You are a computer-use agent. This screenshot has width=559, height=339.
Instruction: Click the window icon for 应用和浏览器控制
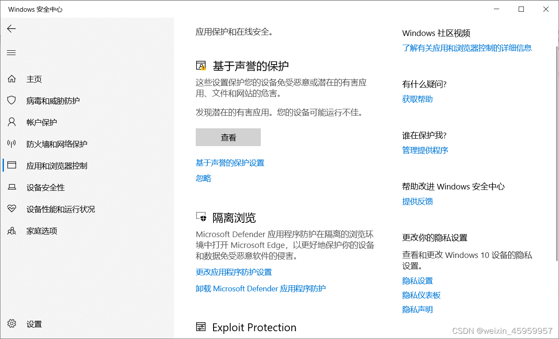[x=12, y=165]
